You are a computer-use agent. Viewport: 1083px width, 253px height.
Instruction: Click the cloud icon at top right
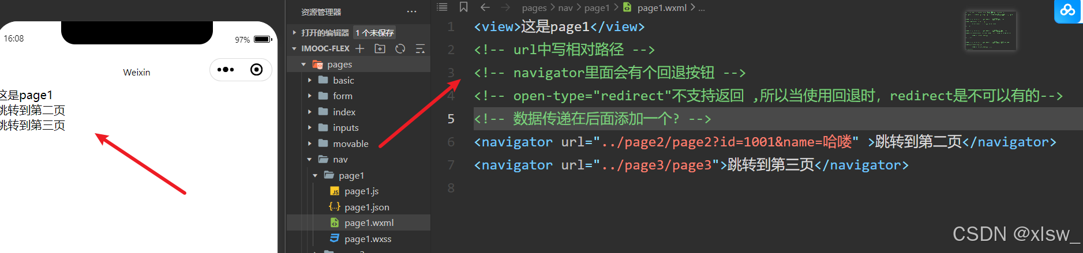(x=1068, y=10)
